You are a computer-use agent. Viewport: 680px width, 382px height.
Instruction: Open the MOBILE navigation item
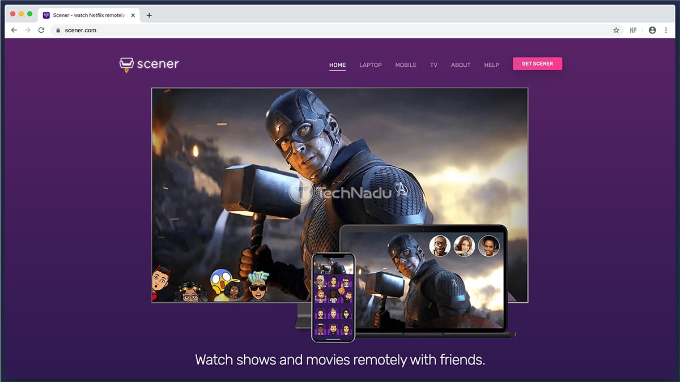click(x=406, y=65)
